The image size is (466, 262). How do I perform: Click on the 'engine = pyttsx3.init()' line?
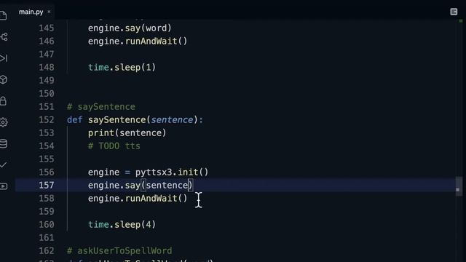point(148,172)
